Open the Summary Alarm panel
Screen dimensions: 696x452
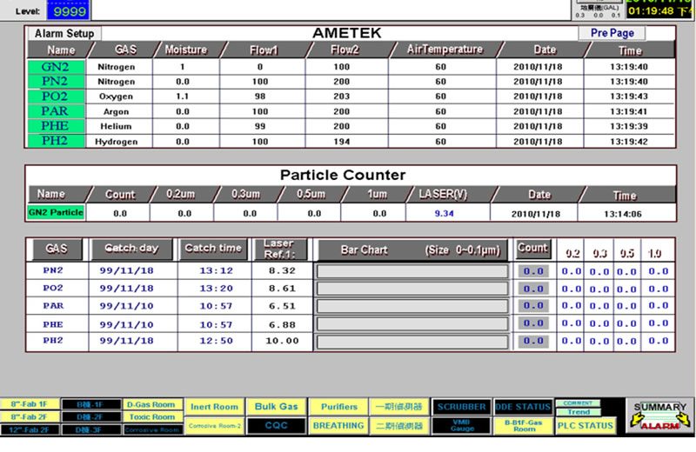659,415
